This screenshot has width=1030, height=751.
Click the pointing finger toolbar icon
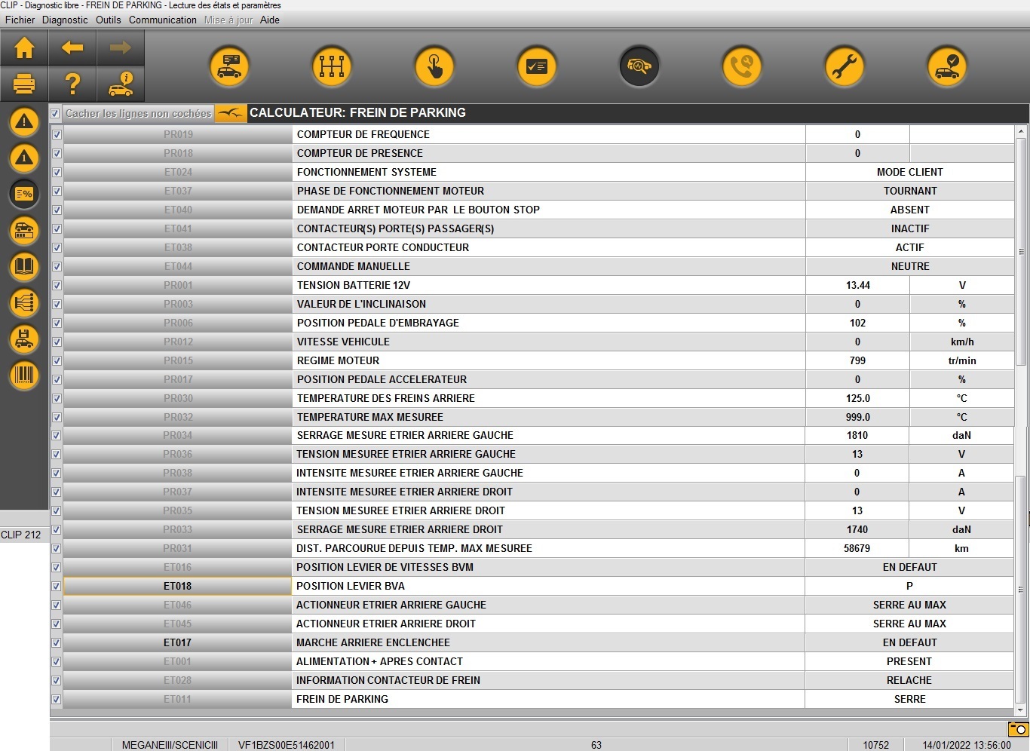point(434,66)
